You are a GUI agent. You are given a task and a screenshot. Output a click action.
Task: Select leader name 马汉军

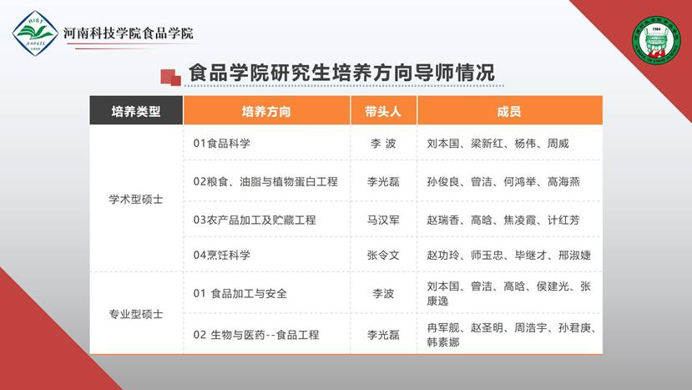point(383,220)
